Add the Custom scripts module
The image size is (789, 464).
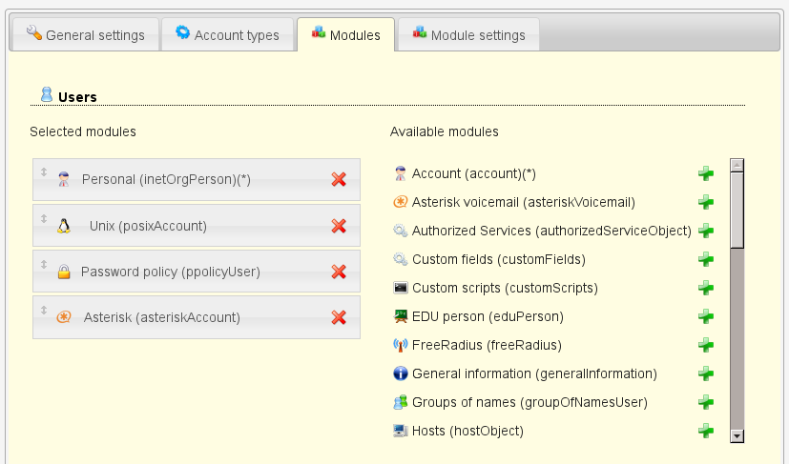pyautogui.click(x=705, y=288)
